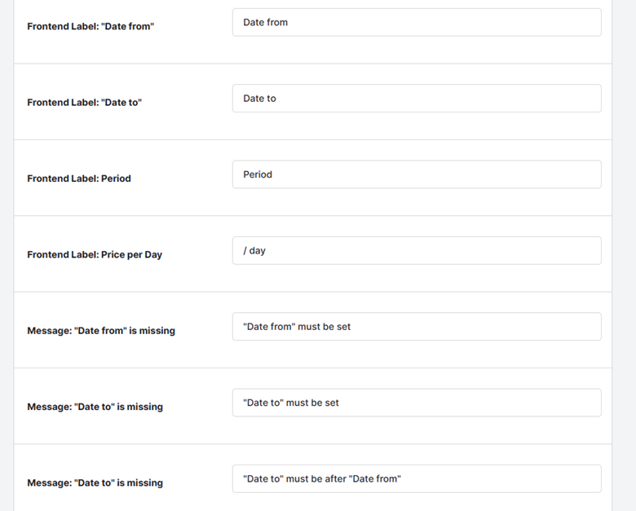
Task: Edit the "/ day" price field
Action: click(x=417, y=251)
